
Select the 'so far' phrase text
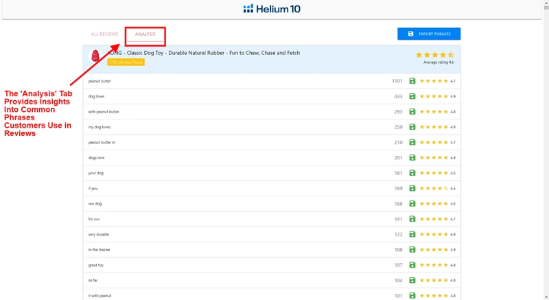click(x=93, y=280)
